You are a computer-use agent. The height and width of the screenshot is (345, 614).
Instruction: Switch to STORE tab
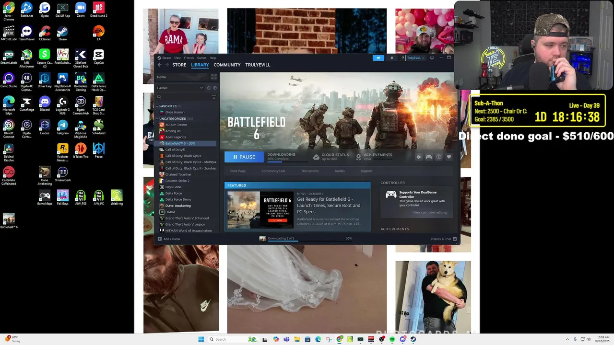179,65
